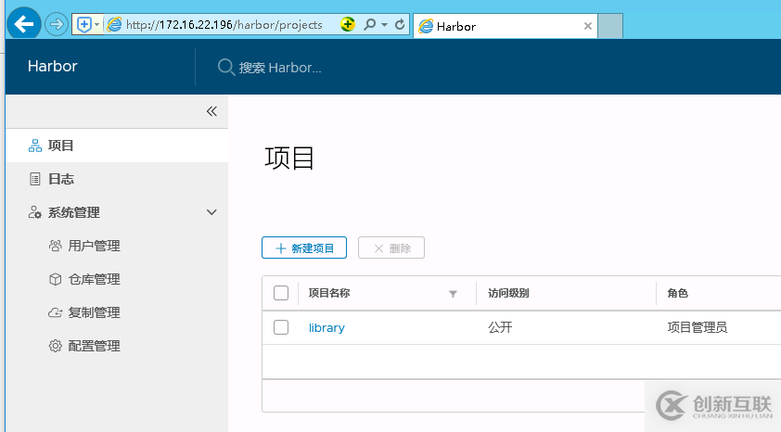Toggle the select-all checkbox in table header
Image resolution: width=781 pixels, height=432 pixels.
(281, 293)
